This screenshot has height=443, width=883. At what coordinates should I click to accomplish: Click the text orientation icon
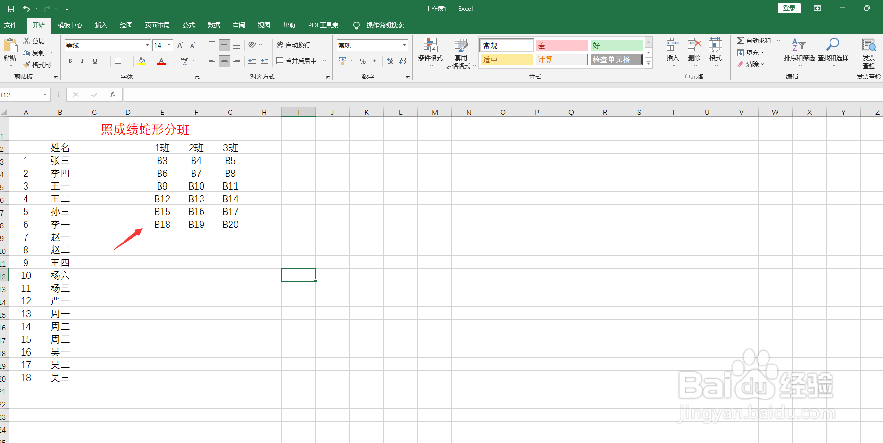(x=253, y=45)
